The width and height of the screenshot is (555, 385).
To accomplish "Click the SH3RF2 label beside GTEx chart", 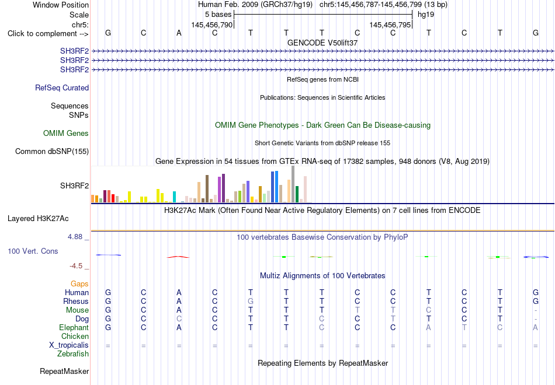I will click(x=74, y=185).
